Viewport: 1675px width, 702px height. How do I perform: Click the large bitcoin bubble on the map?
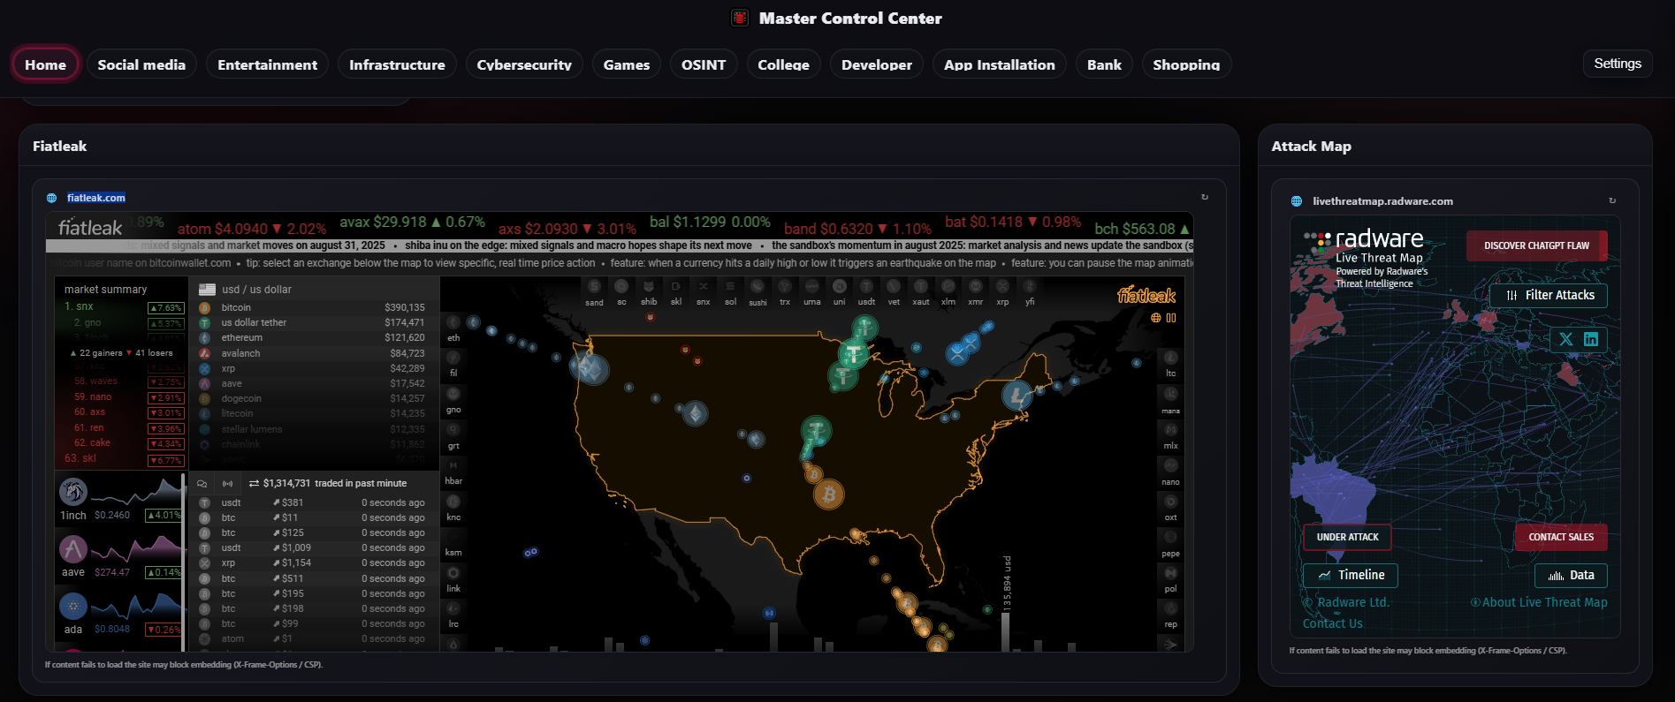829,494
